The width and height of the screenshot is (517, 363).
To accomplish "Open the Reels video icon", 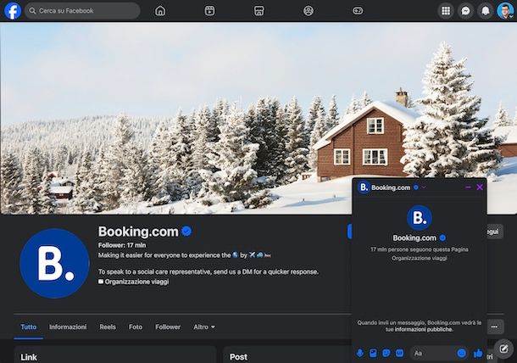I will point(209,11).
